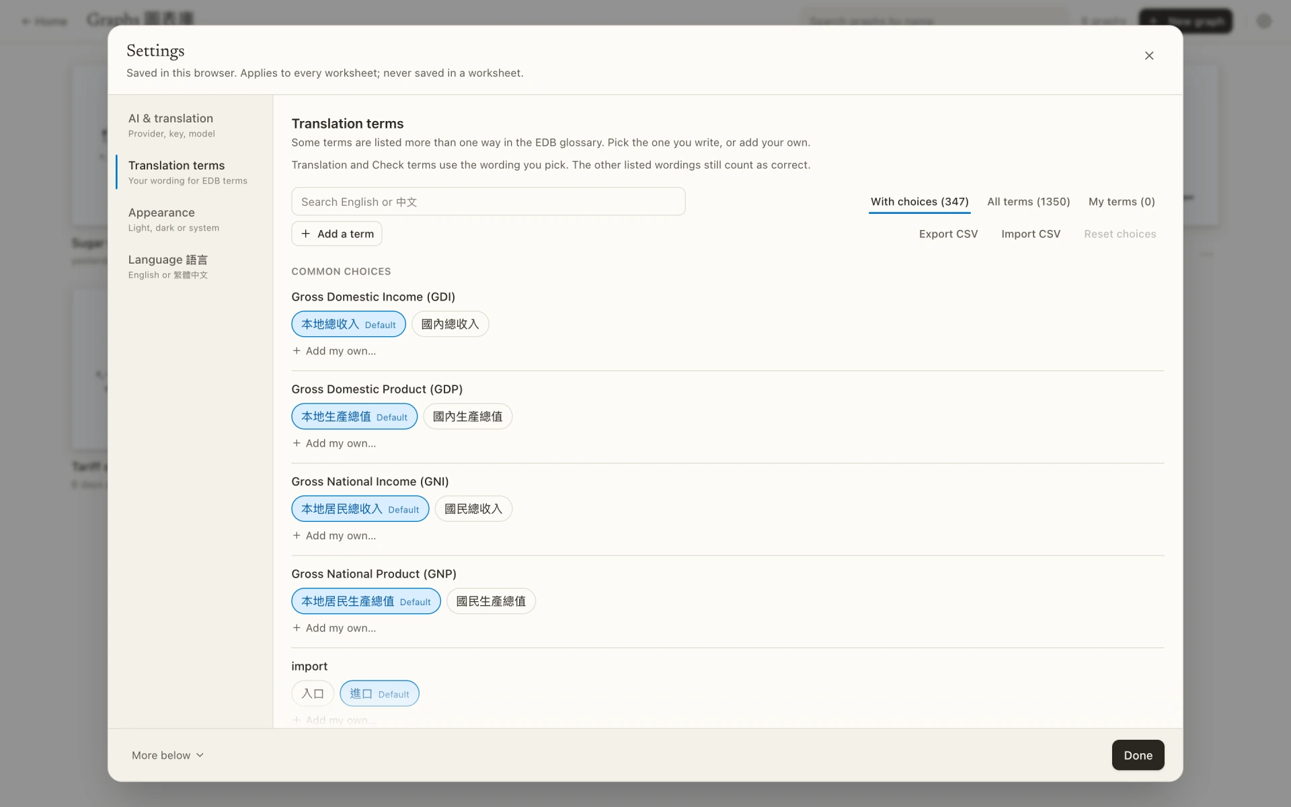The height and width of the screenshot is (807, 1291).
Task: Click the import term heading
Action: coord(309,666)
